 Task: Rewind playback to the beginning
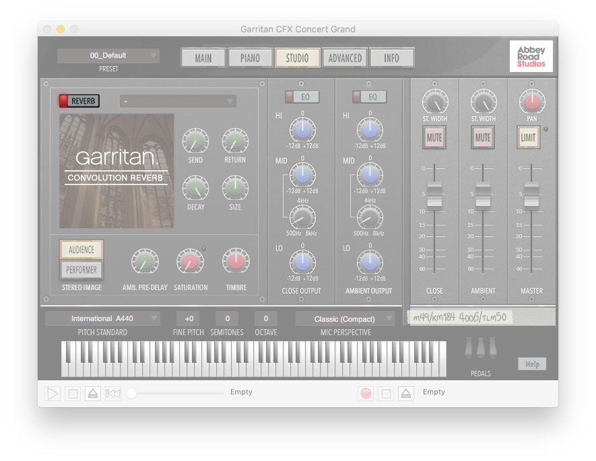(x=113, y=394)
